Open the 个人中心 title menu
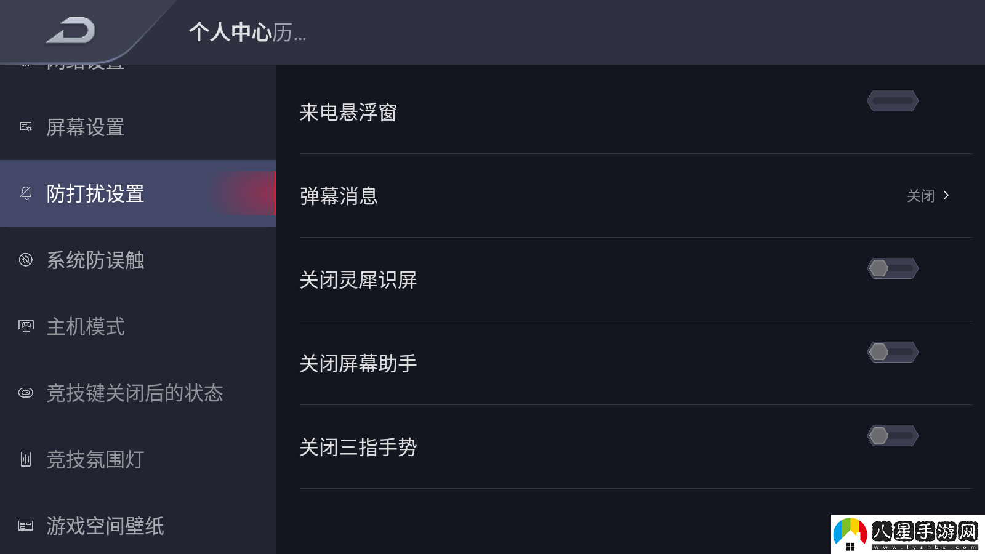This screenshot has width=985, height=554. 246,34
